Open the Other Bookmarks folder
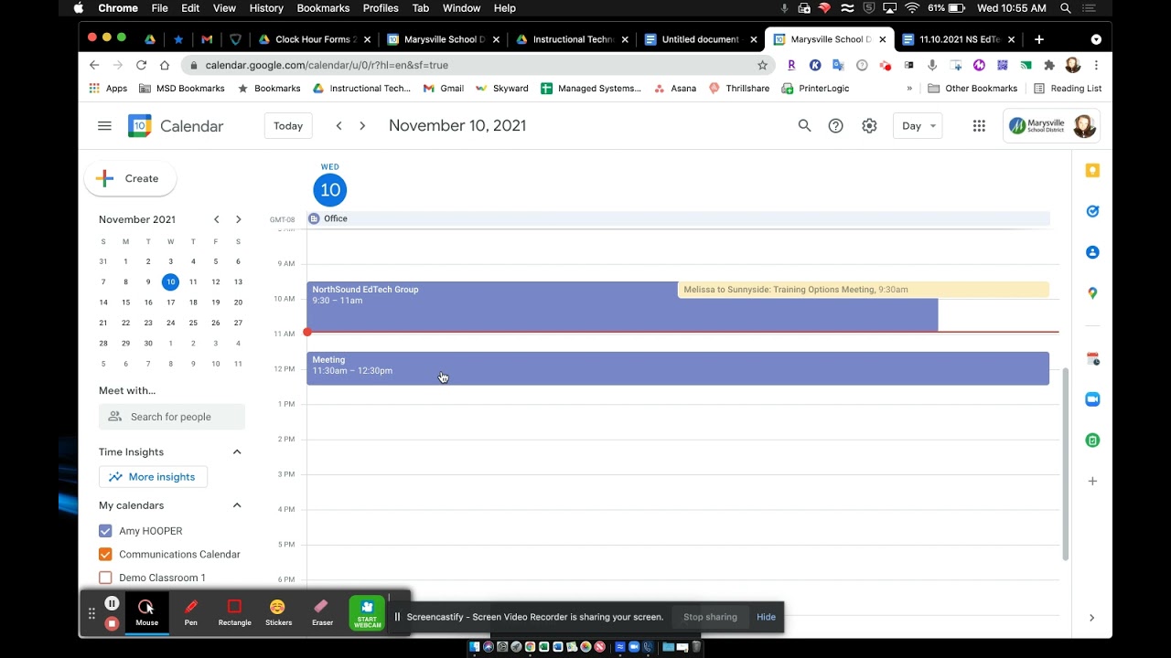Screen dimensions: 1171x658 tap(972, 89)
